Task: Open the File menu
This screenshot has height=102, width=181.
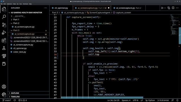Action: [x=1, y=4]
